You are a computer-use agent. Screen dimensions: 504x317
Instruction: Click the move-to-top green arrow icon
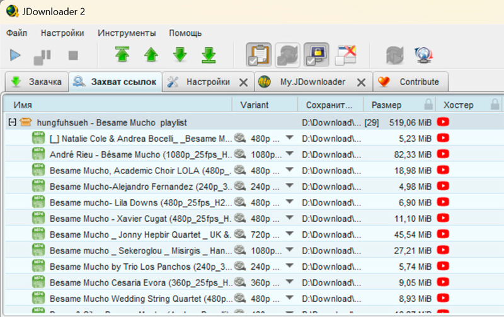click(122, 55)
